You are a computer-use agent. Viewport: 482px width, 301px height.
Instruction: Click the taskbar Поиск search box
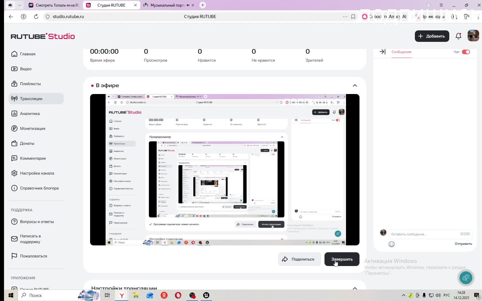tap(60, 295)
